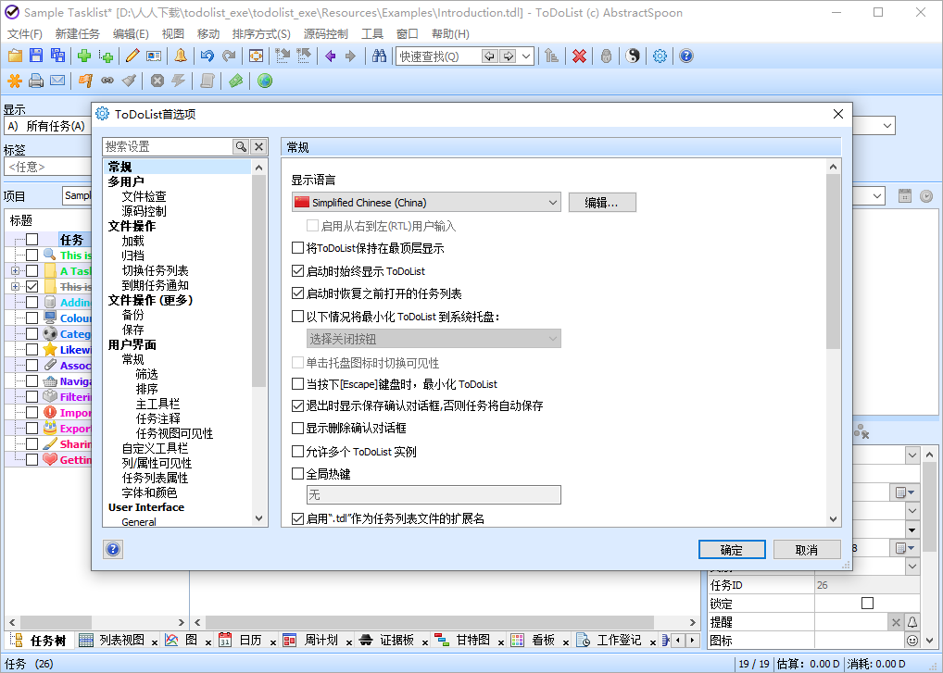
Task: Click the red delete task icon
Action: (x=578, y=56)
